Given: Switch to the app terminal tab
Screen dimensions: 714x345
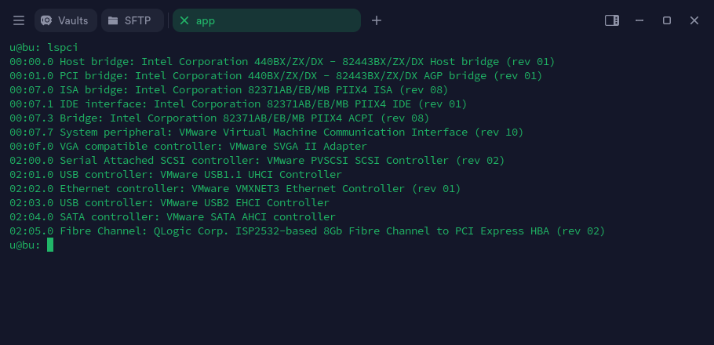Looking at the screenshot, I should [267, 20].
